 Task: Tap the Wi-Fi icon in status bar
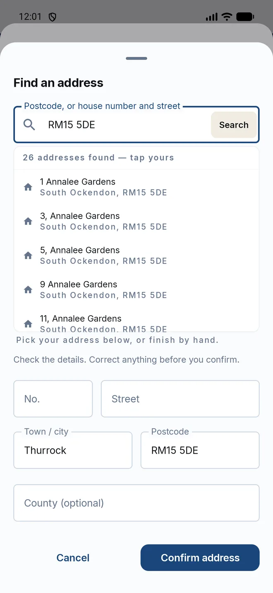[227, 17]
